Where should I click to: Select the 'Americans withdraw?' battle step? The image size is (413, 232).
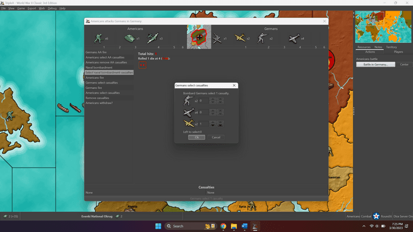99,103
